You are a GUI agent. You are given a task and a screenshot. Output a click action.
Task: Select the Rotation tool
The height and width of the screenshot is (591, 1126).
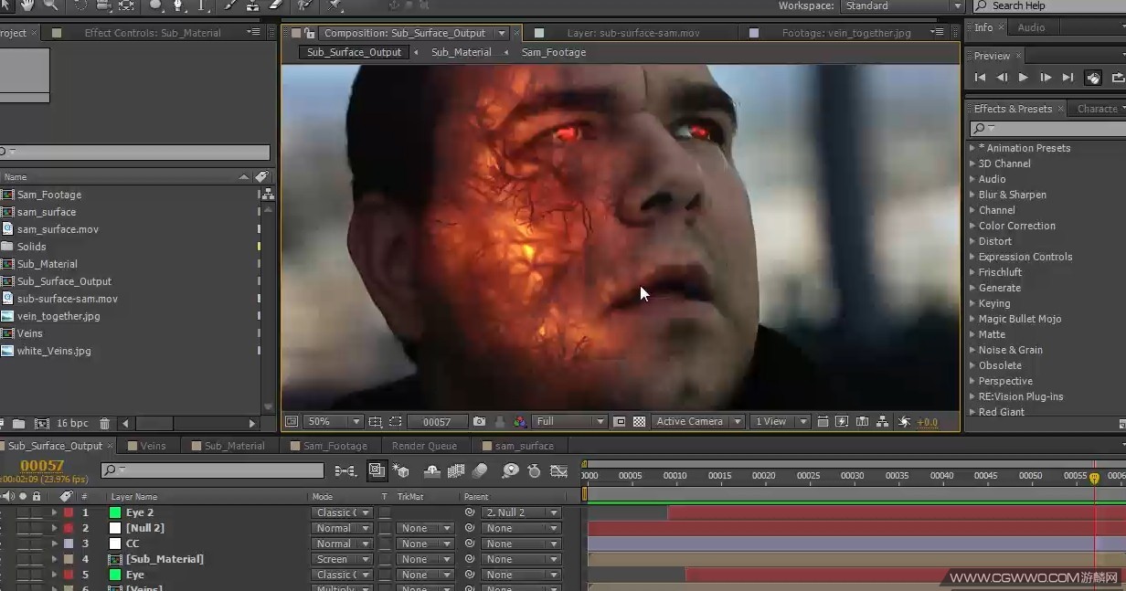(x=80, y=5)
